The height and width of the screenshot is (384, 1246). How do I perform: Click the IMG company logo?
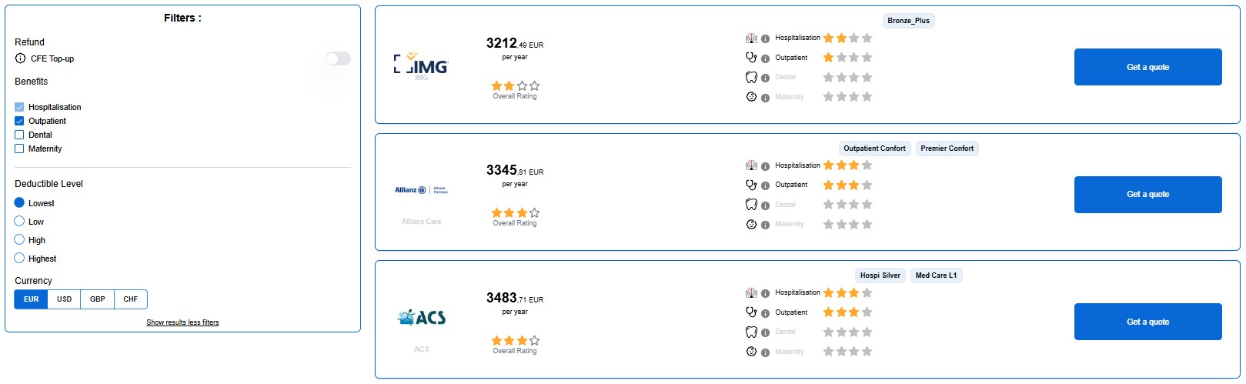coord(421,65)
